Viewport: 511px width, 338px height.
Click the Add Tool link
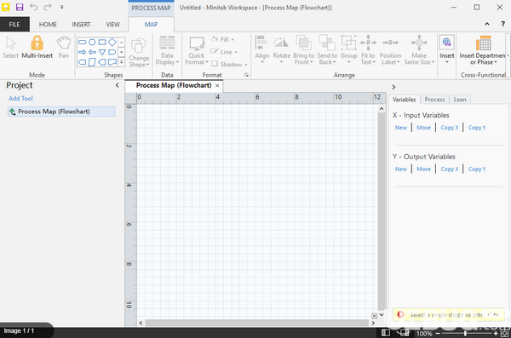point(20,99)
